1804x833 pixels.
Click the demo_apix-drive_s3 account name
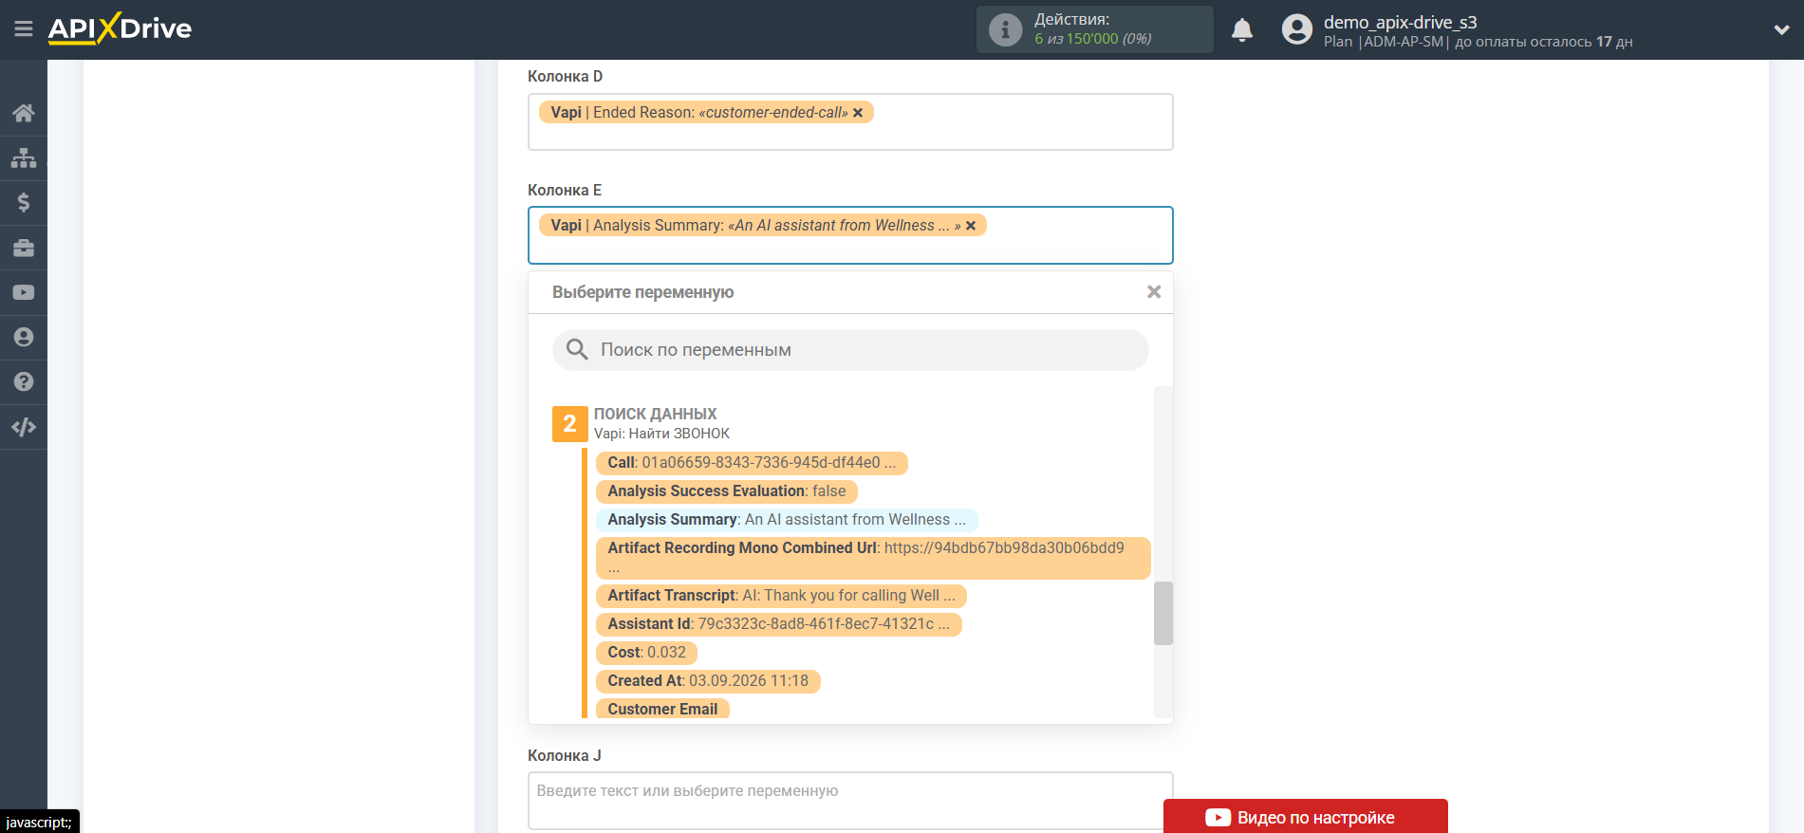click(x=1401, y=22)
